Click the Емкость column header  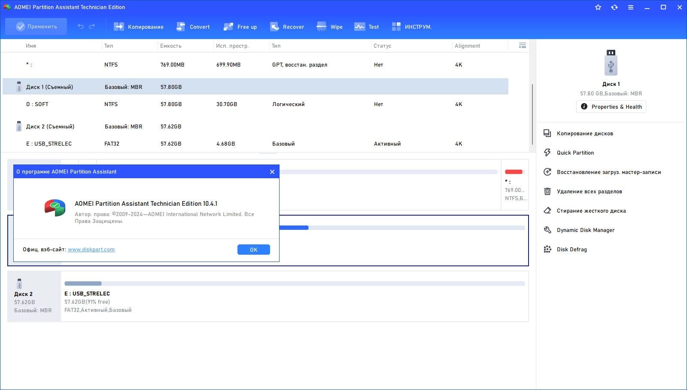171,46
